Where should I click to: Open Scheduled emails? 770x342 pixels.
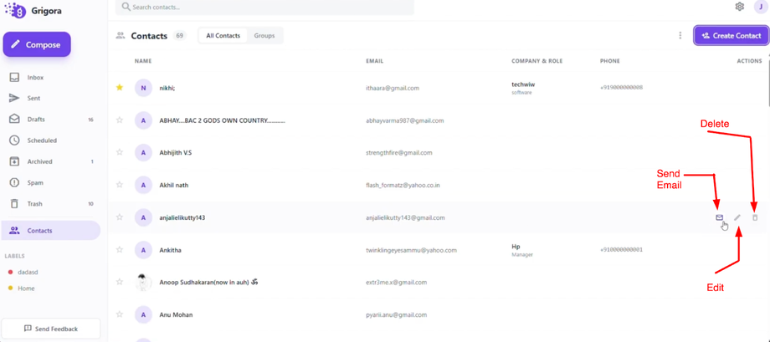tap(50, 140)
